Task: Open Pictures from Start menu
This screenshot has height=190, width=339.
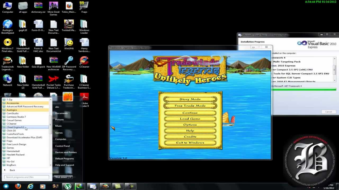Action: (59, 120)
